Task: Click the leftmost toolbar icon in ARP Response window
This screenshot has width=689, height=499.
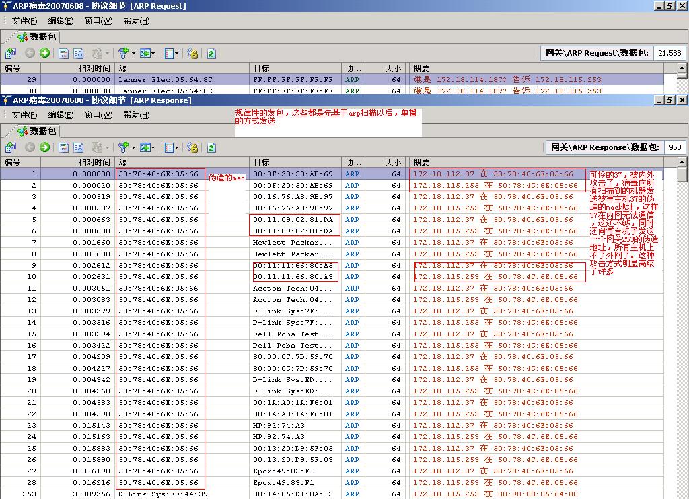Action: (x=10, y=147)
